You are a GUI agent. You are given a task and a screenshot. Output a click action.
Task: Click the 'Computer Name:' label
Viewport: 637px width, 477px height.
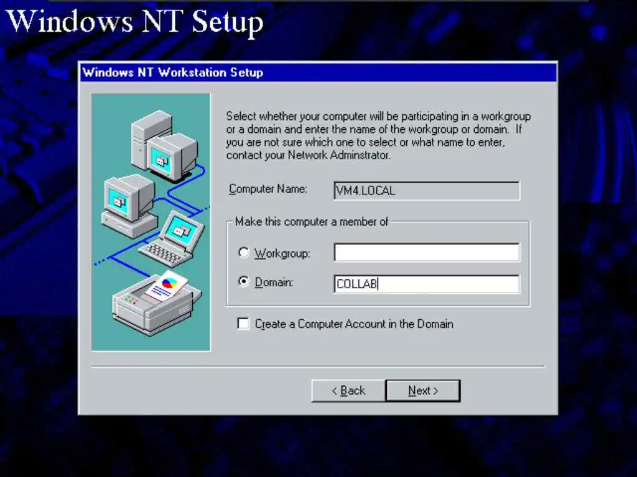(268, 189)
